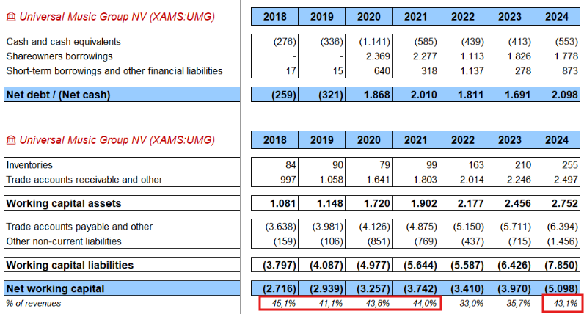The width and height of the screenshot is (584, 314).
Task: Select the trade payables value (6.394)
Action: click(563, 227)
